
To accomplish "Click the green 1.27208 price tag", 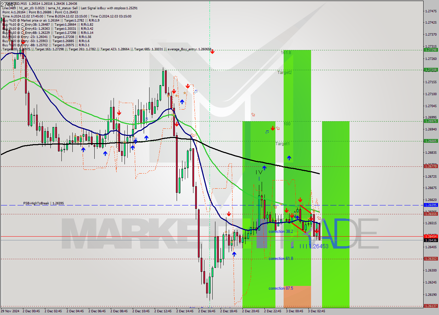I will coord(430,70).
